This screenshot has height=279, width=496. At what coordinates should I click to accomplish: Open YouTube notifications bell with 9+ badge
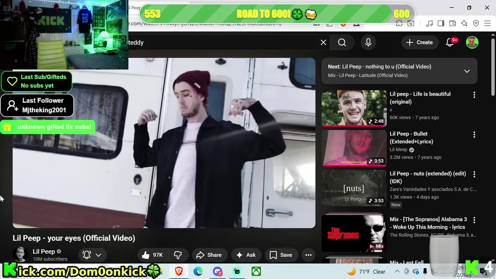point(450,43)
